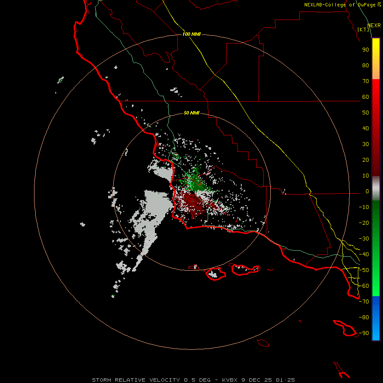Click the 100 NMI range ring label
This screenshot has width=383, height=383.
pos(192,34)
